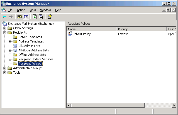178x115 pixels.
Task: Click the Exchange Mail System root icon
Action: point(4,24)
